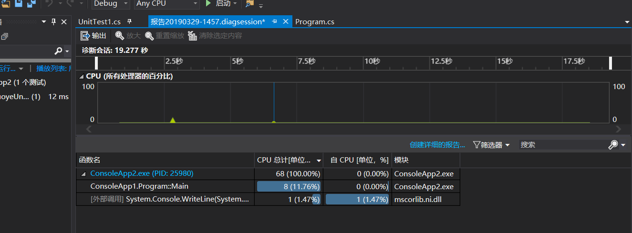Image resolution: width=632 pixels, height=233 pixels.
Task: Open the 筛选器 filter dropdown
Action: [491, 145]
